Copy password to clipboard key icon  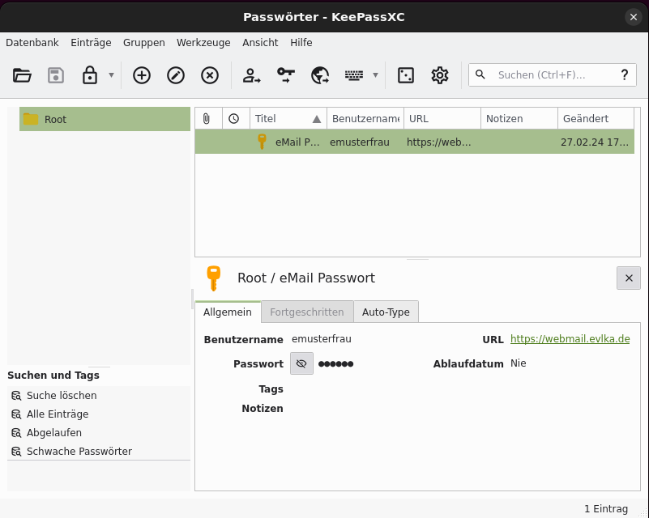285,75
